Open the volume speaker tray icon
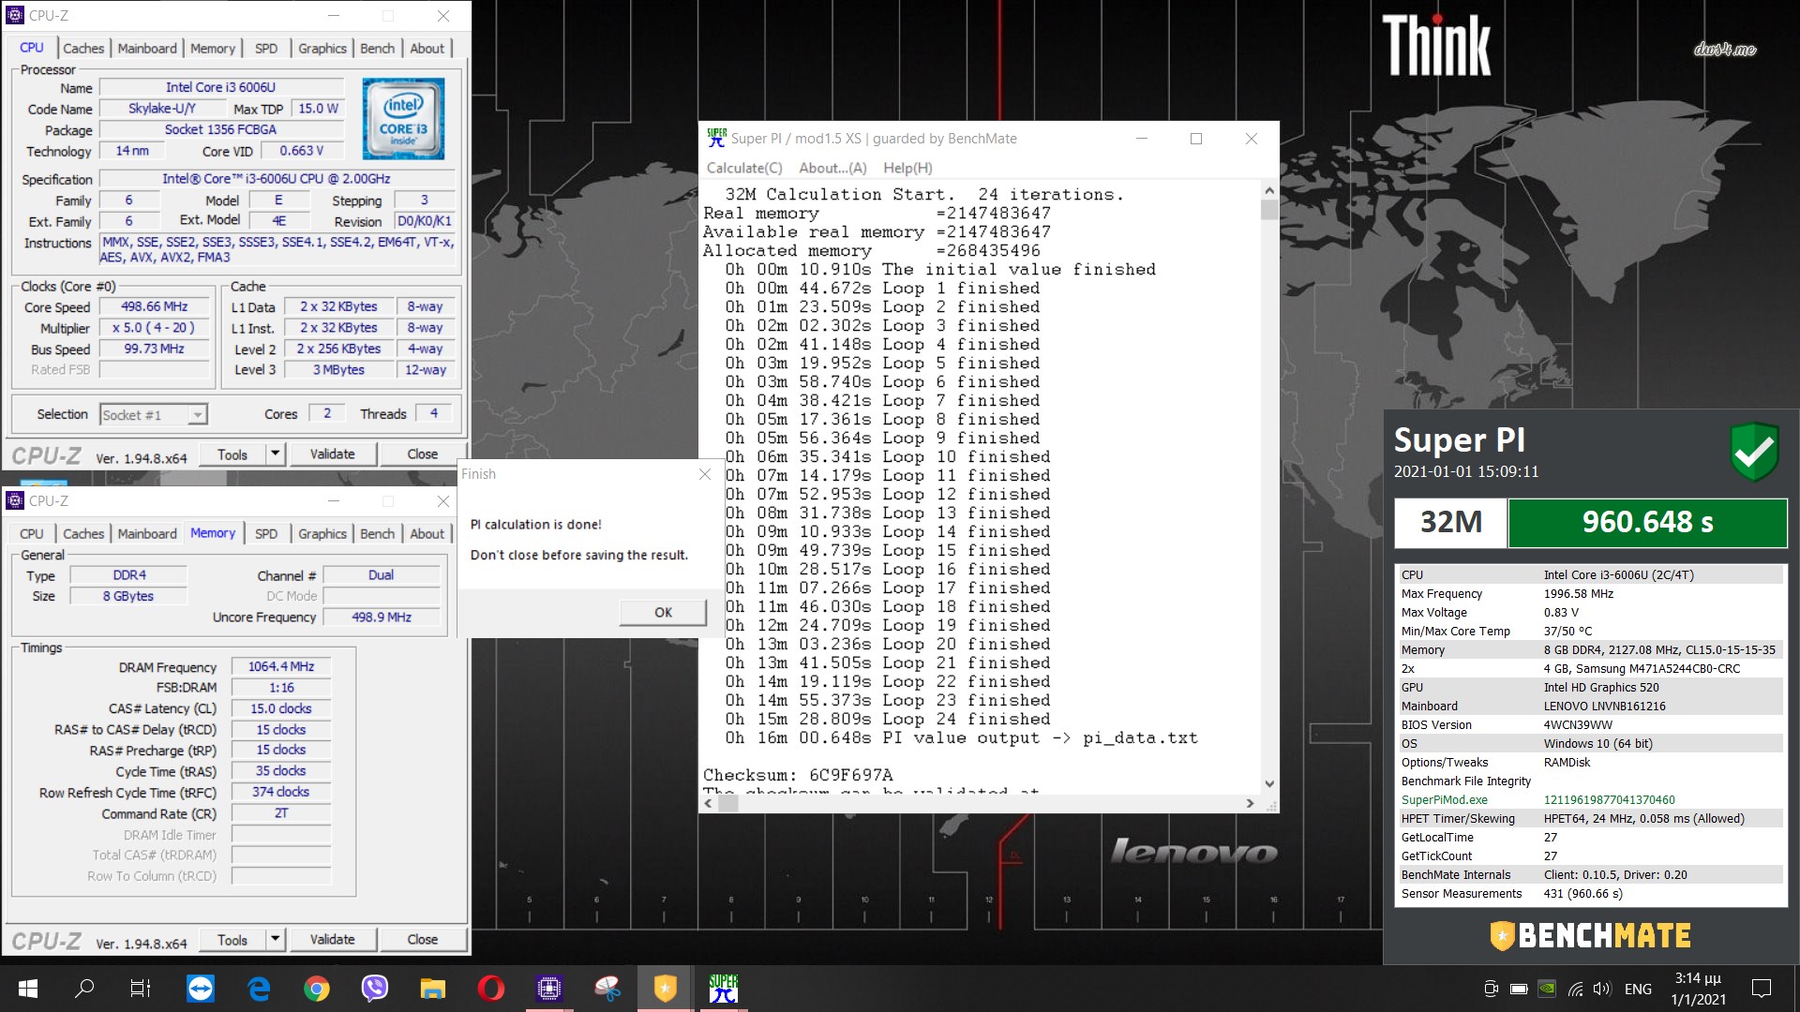1800x1012 pixels. pos(1601,989)
